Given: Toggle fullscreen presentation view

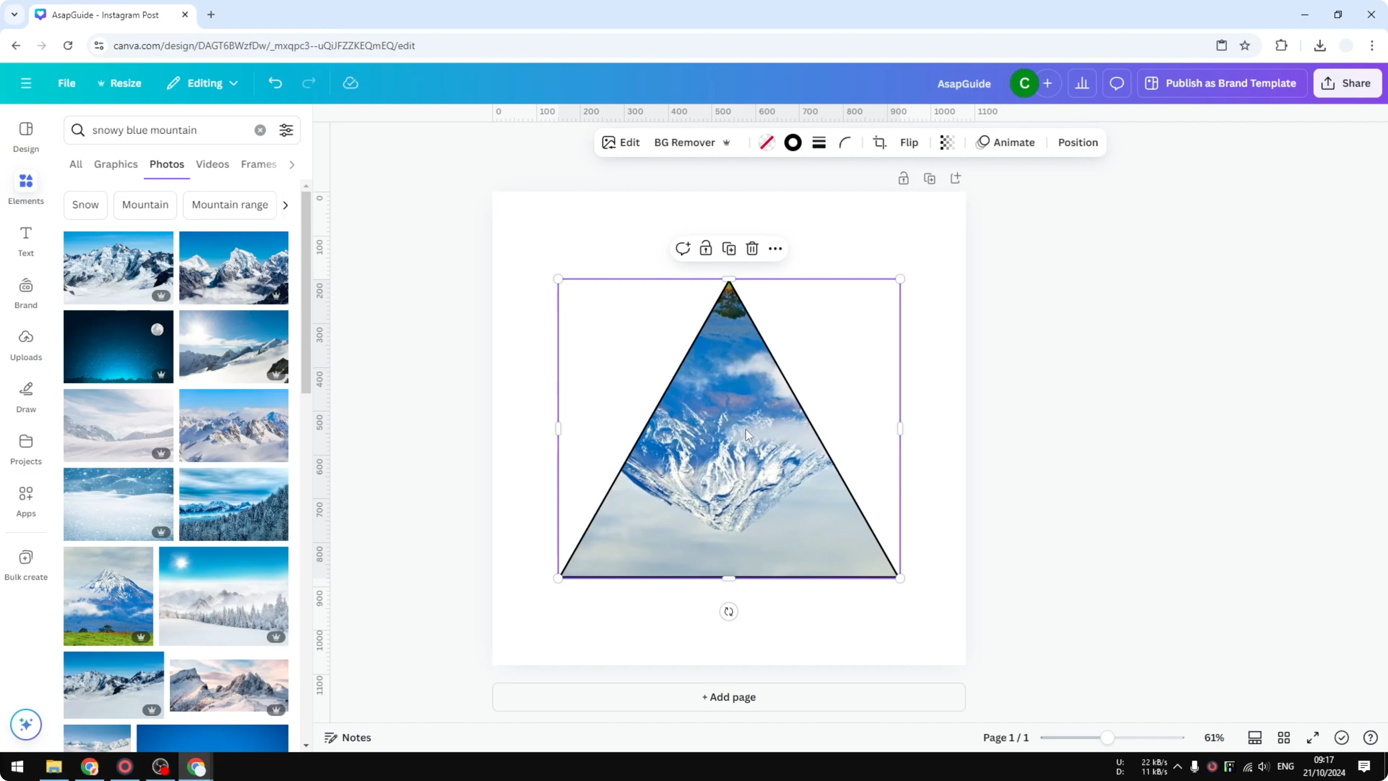Looking at the screenshot, I should (1313, 738).
